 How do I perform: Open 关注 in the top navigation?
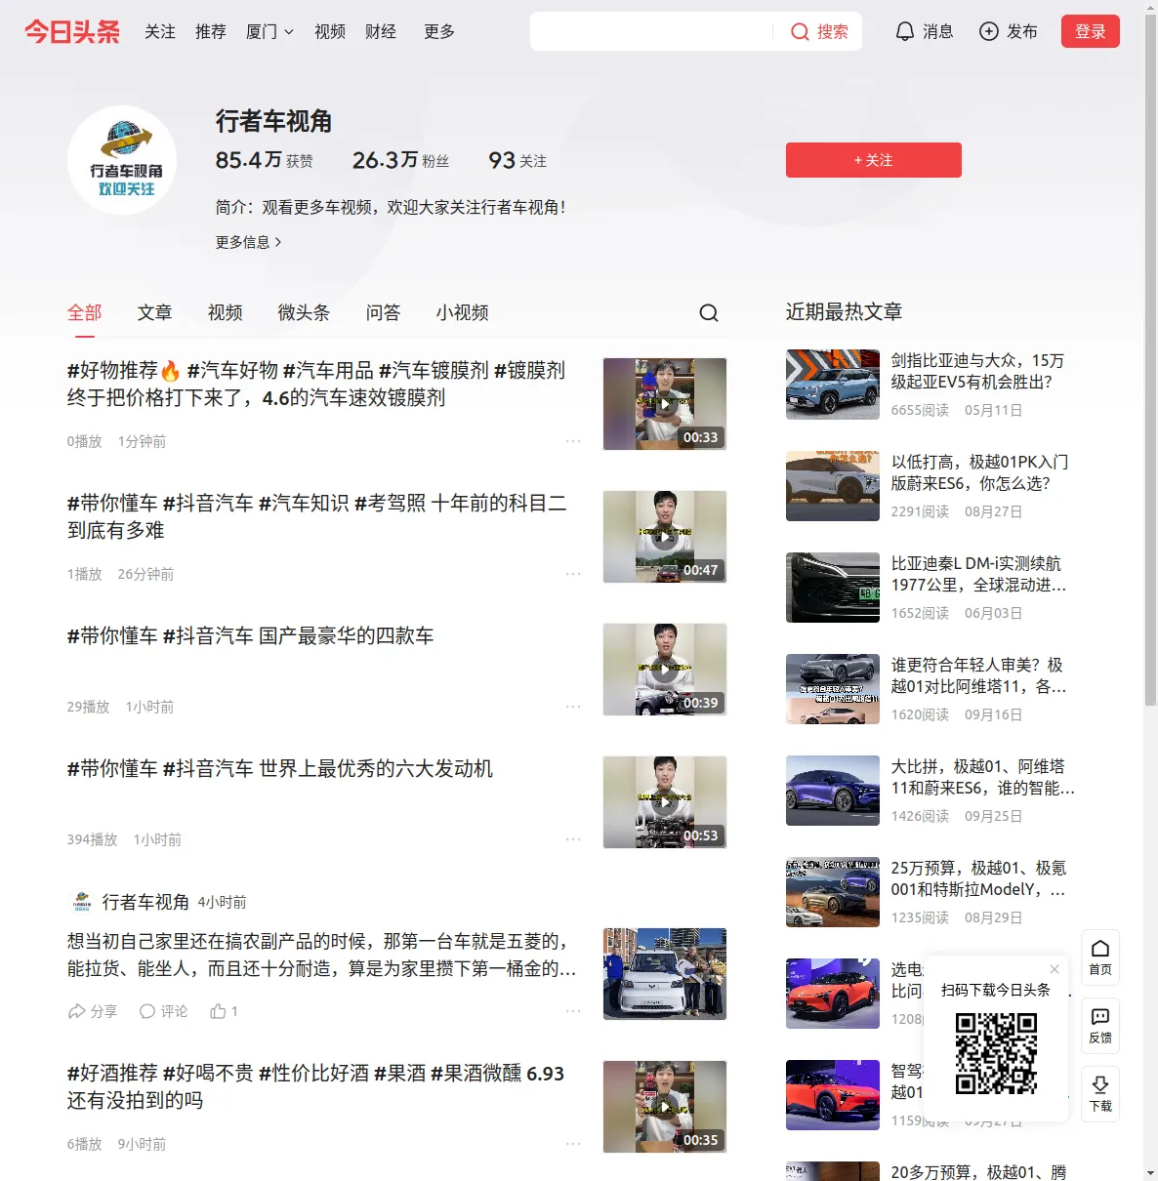point(160,32)
